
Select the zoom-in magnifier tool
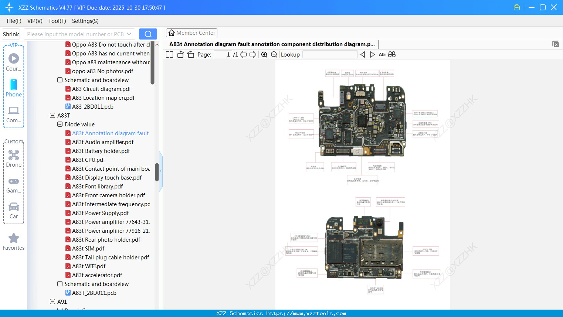[x=264, y=54]
